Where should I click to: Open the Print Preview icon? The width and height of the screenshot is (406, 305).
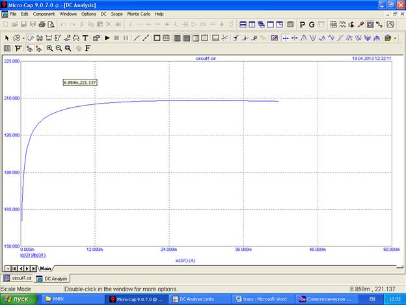(x=51, y=25)
